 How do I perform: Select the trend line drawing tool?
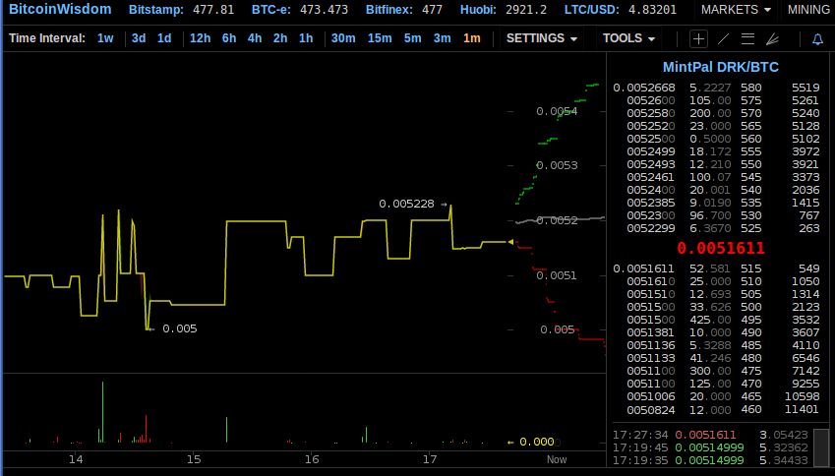(723, 39)
